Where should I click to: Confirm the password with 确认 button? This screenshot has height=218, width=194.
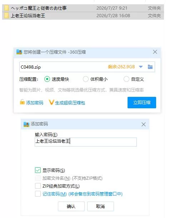[x=71, y=206]
